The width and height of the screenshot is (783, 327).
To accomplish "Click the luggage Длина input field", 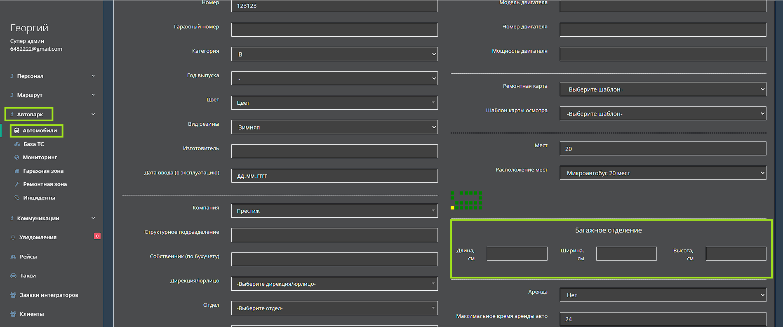I will [517, 254].
